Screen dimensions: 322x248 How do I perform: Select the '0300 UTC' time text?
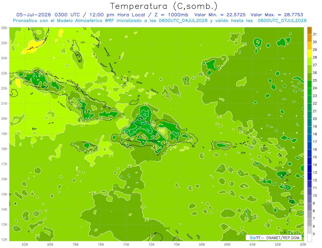coord(67,14)
